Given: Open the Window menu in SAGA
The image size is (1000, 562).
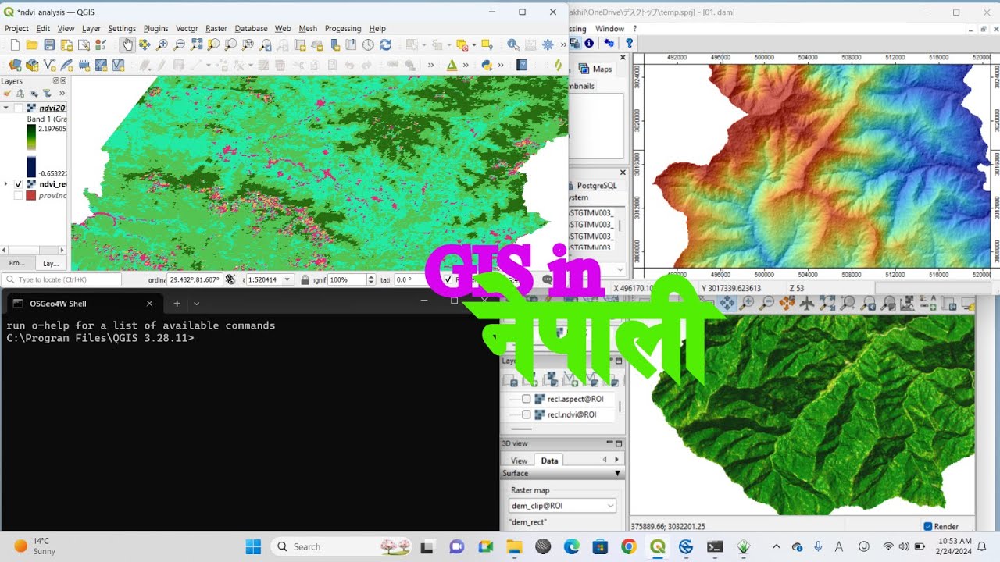Looking at the screenshot, I should [609, 29].
